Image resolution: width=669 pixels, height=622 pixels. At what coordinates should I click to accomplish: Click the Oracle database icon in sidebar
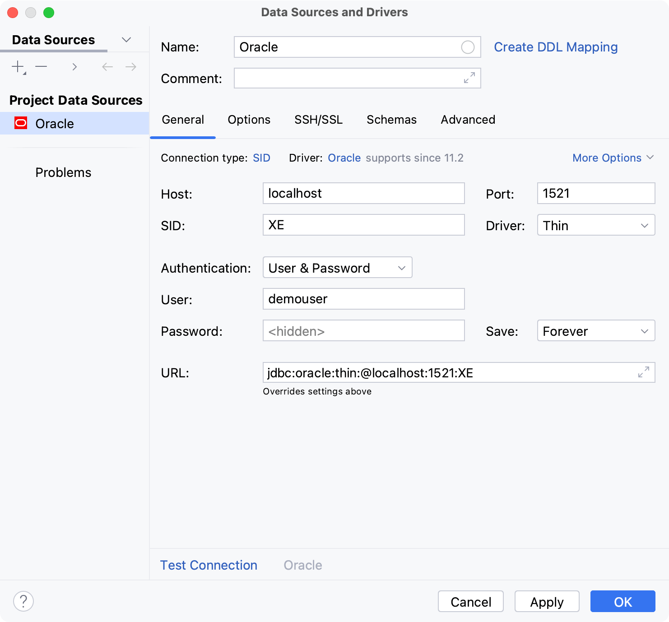21,123
